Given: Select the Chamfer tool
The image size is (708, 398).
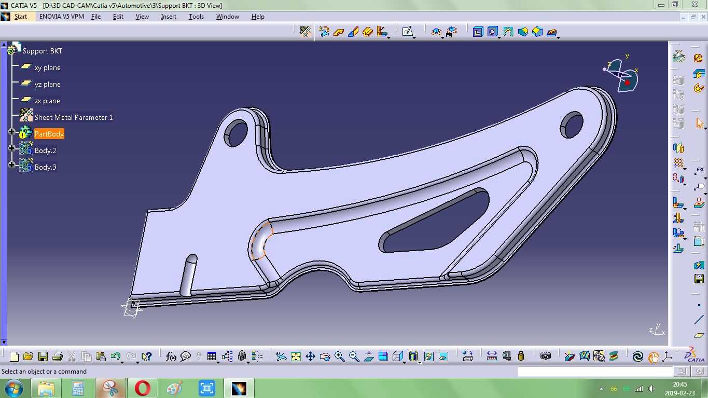Looking at the screenshot, I should pyautogui.click(x=537, y=32).
